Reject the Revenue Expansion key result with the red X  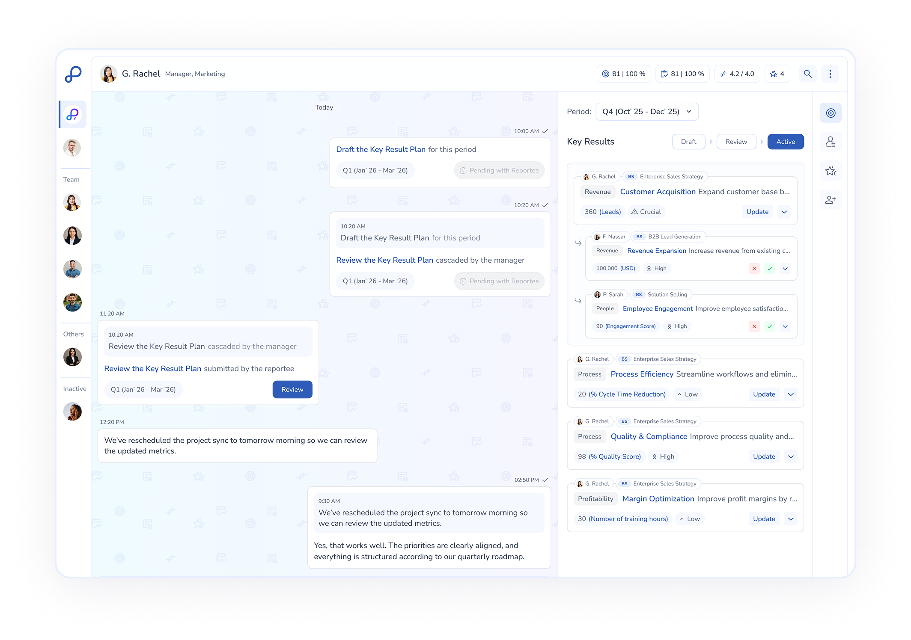click(754, 269)
